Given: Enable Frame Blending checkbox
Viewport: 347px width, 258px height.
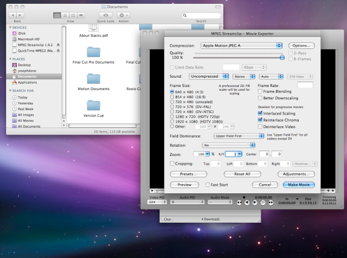Looking at the screenshot, I should point(260,91).
